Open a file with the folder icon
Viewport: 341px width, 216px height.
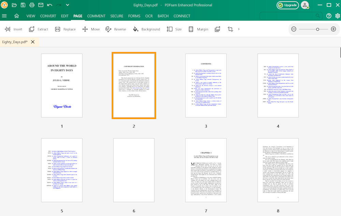click(x=14, y=5)
